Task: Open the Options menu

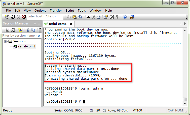Action: (x=40, y=11)
